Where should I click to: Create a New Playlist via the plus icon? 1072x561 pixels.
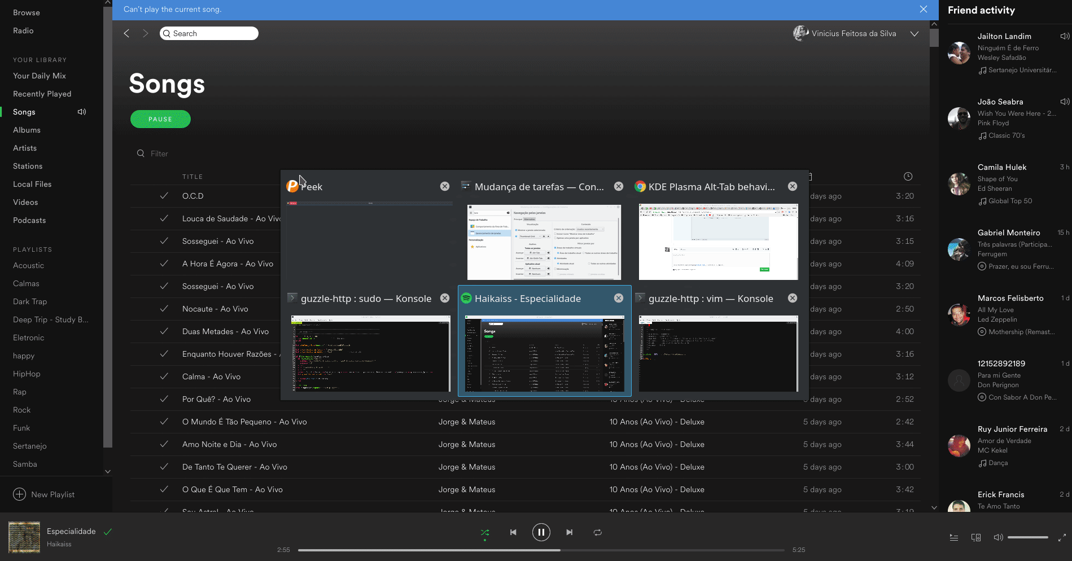(x=20, y=494)
